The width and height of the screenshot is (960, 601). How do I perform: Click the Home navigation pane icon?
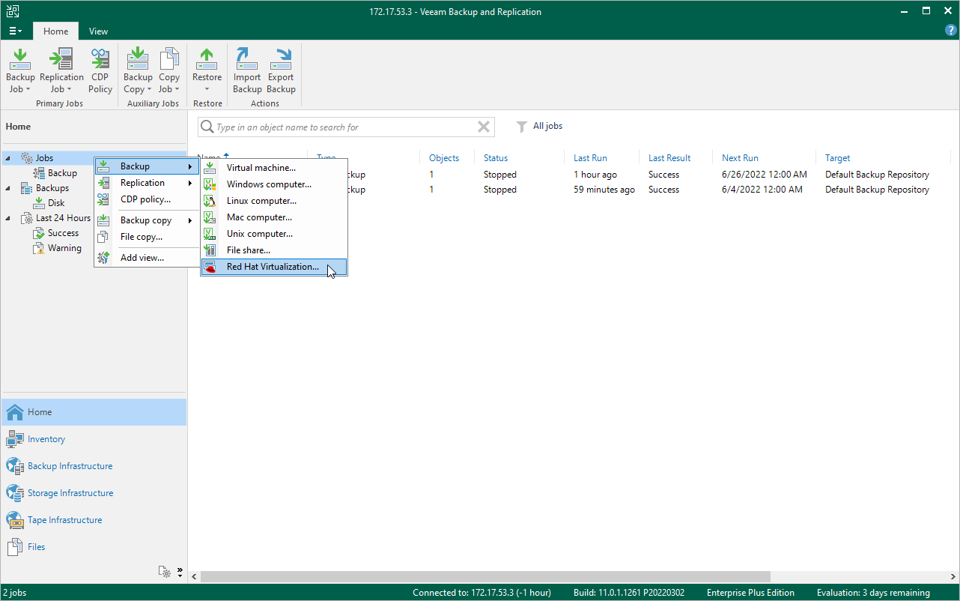point(15,412)
